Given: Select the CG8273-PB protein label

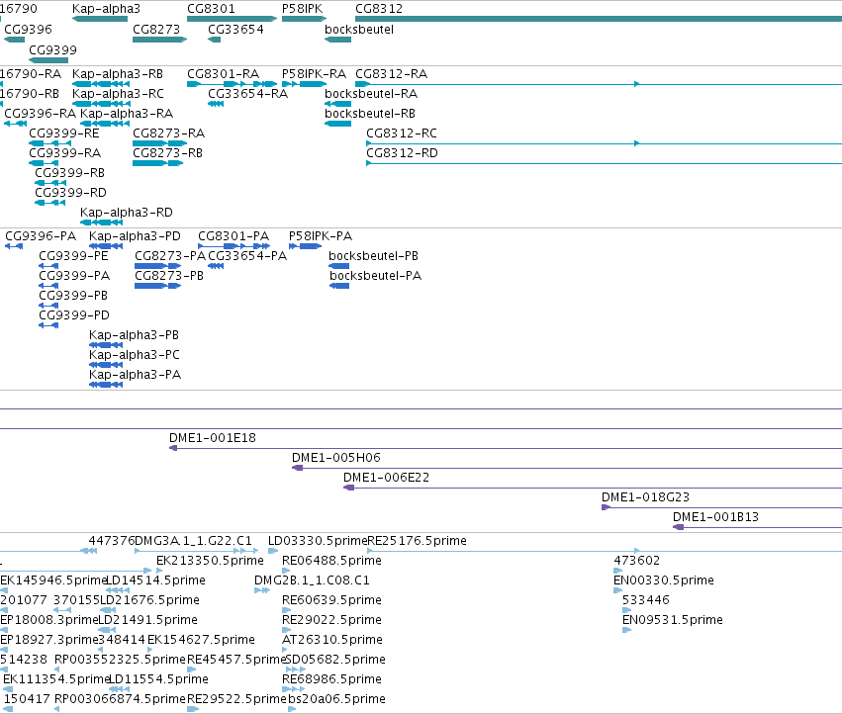Looking at the screenshot, I should [x=169, y=275].
